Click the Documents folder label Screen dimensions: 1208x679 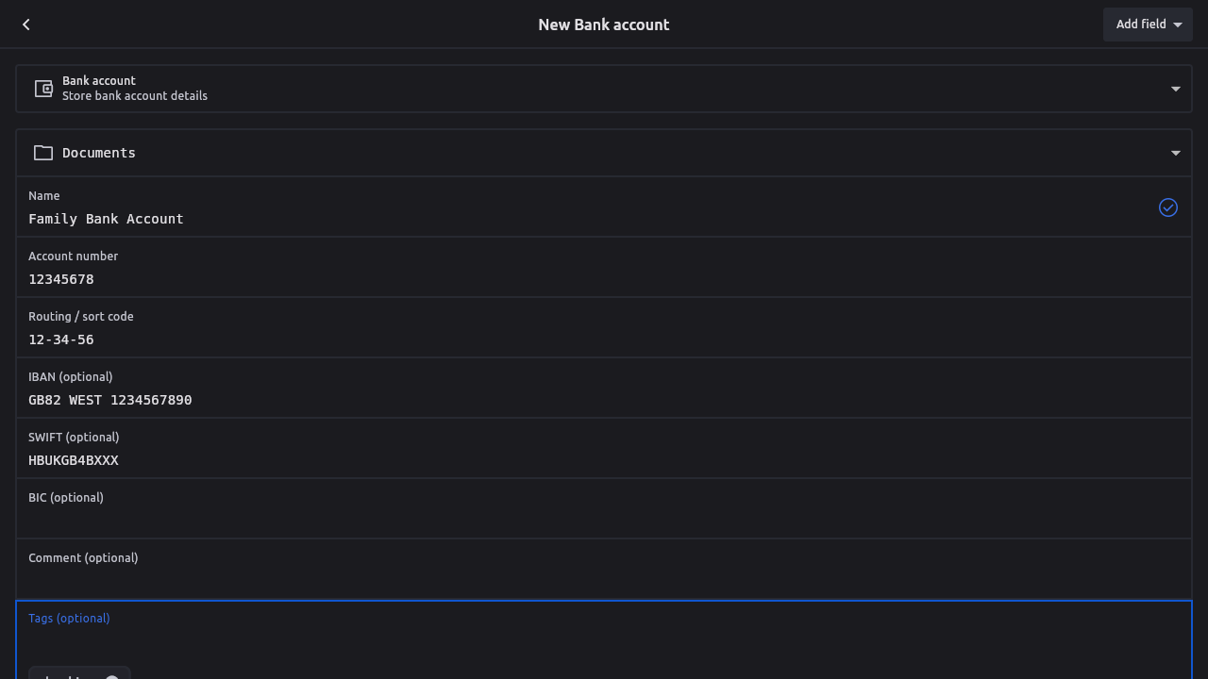(99, 153)
